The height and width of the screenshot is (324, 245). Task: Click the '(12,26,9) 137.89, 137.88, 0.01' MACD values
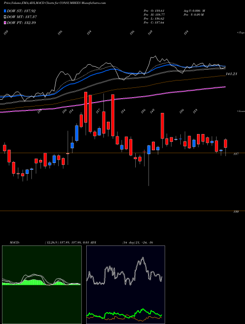[x=67, y=243]
